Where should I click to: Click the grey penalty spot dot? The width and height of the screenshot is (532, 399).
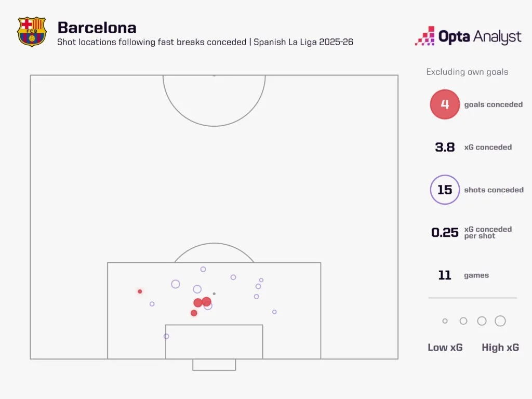[x=214, y=294]
